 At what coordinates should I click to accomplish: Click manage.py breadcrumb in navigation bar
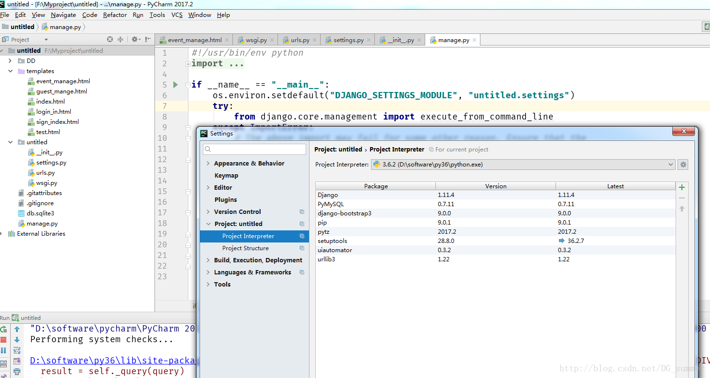pyautogui.click(x=64, y=27)
